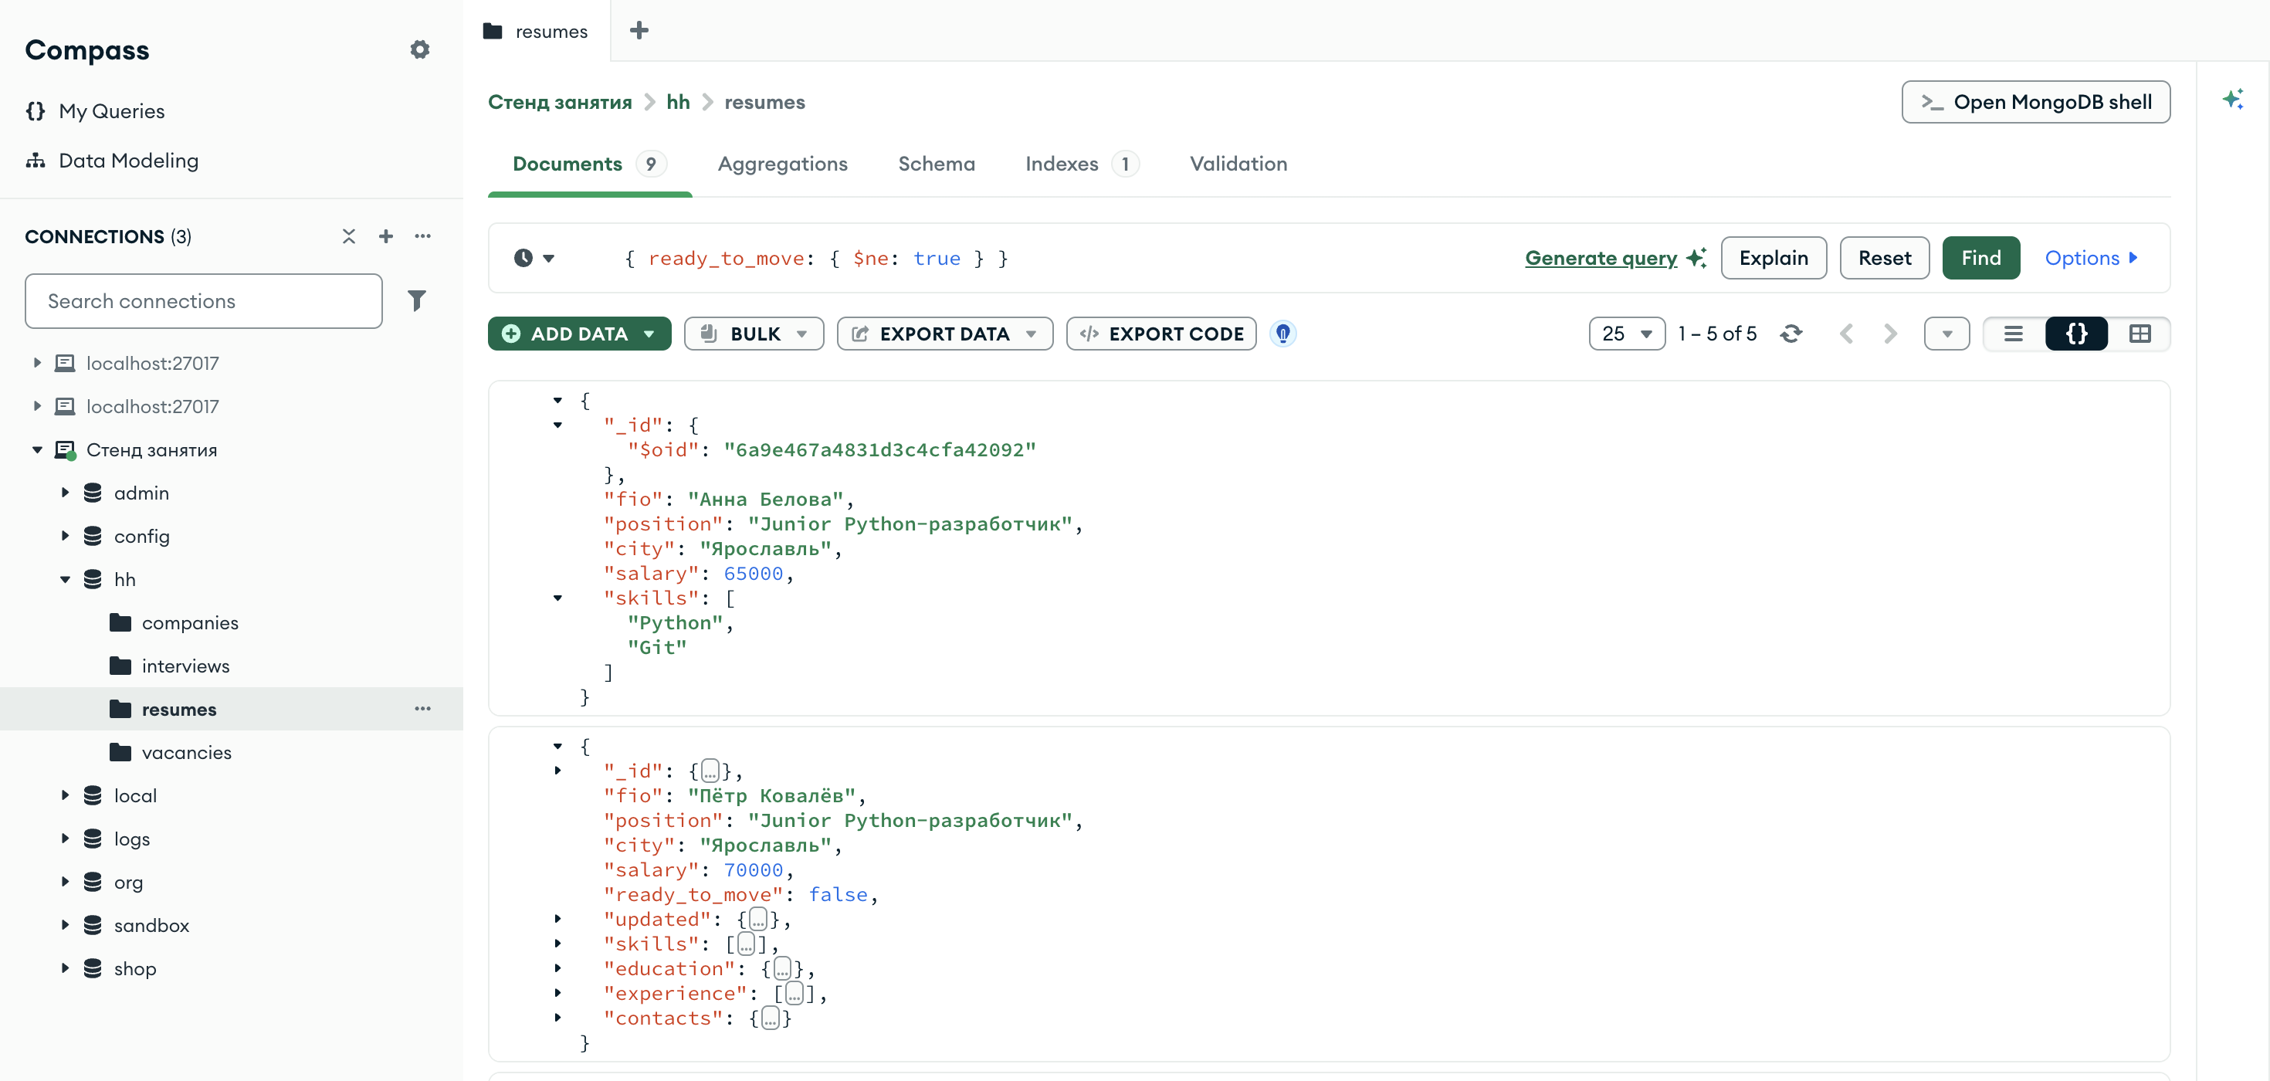Open expand/collapse all documents dropdown
The image size is (2270, 1081).
pos(1946,334)
